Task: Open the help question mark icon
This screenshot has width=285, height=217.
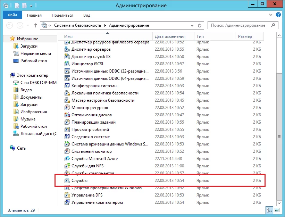Action: pos(278,15)
